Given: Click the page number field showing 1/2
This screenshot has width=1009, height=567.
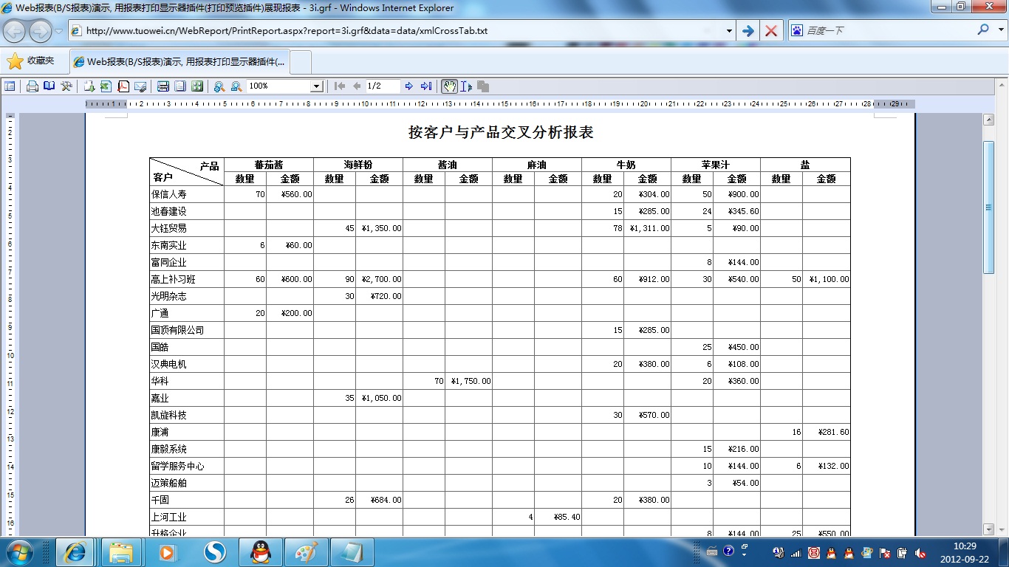Looking at the screenshot, I should (x=383, y=86).
